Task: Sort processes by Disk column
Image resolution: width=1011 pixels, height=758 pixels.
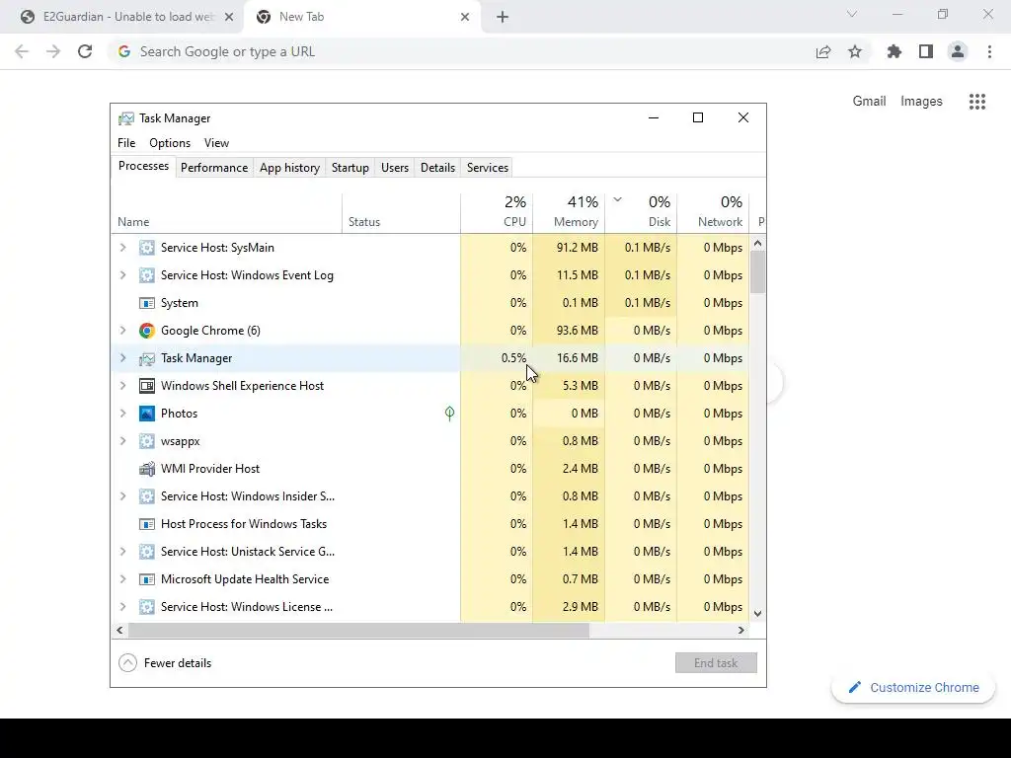Action: coord(641,212)
